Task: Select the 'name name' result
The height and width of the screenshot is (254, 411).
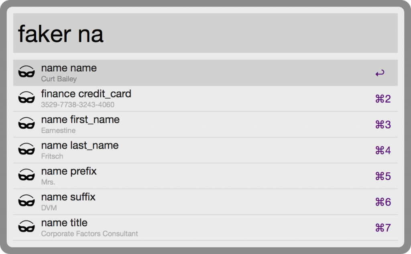Action: 69,68
